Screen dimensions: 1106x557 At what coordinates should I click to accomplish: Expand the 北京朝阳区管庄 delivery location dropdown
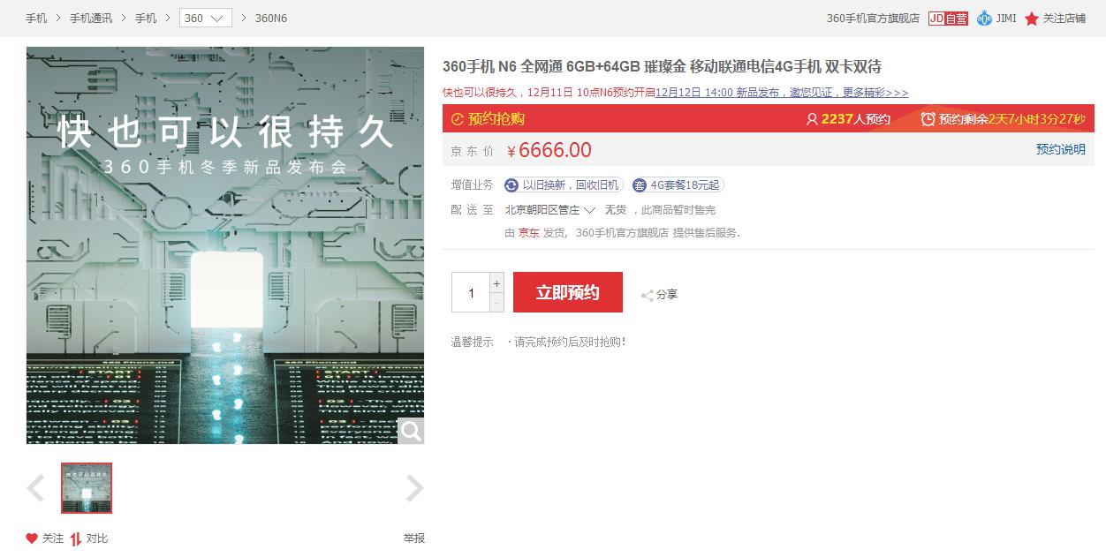(550, 210)
